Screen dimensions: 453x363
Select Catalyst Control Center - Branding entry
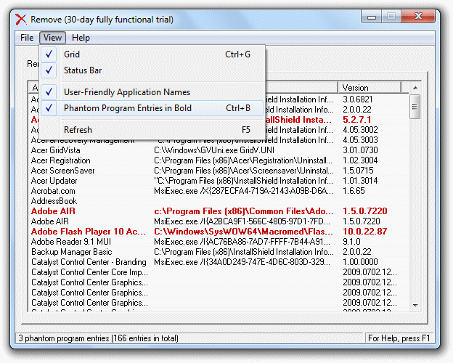pos(89,262)
